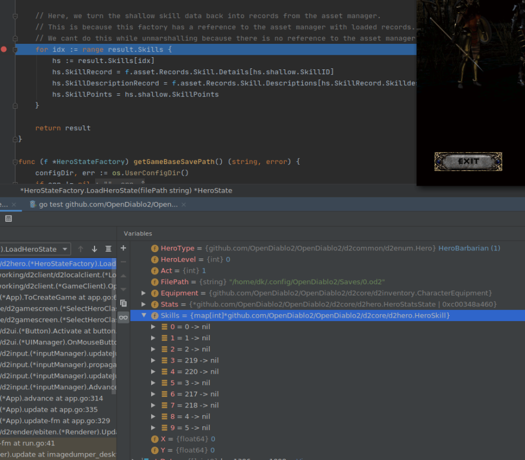Click the minus icon to remove a watch
The width and height of the screenshot is (525, 460).
[123, 261]
